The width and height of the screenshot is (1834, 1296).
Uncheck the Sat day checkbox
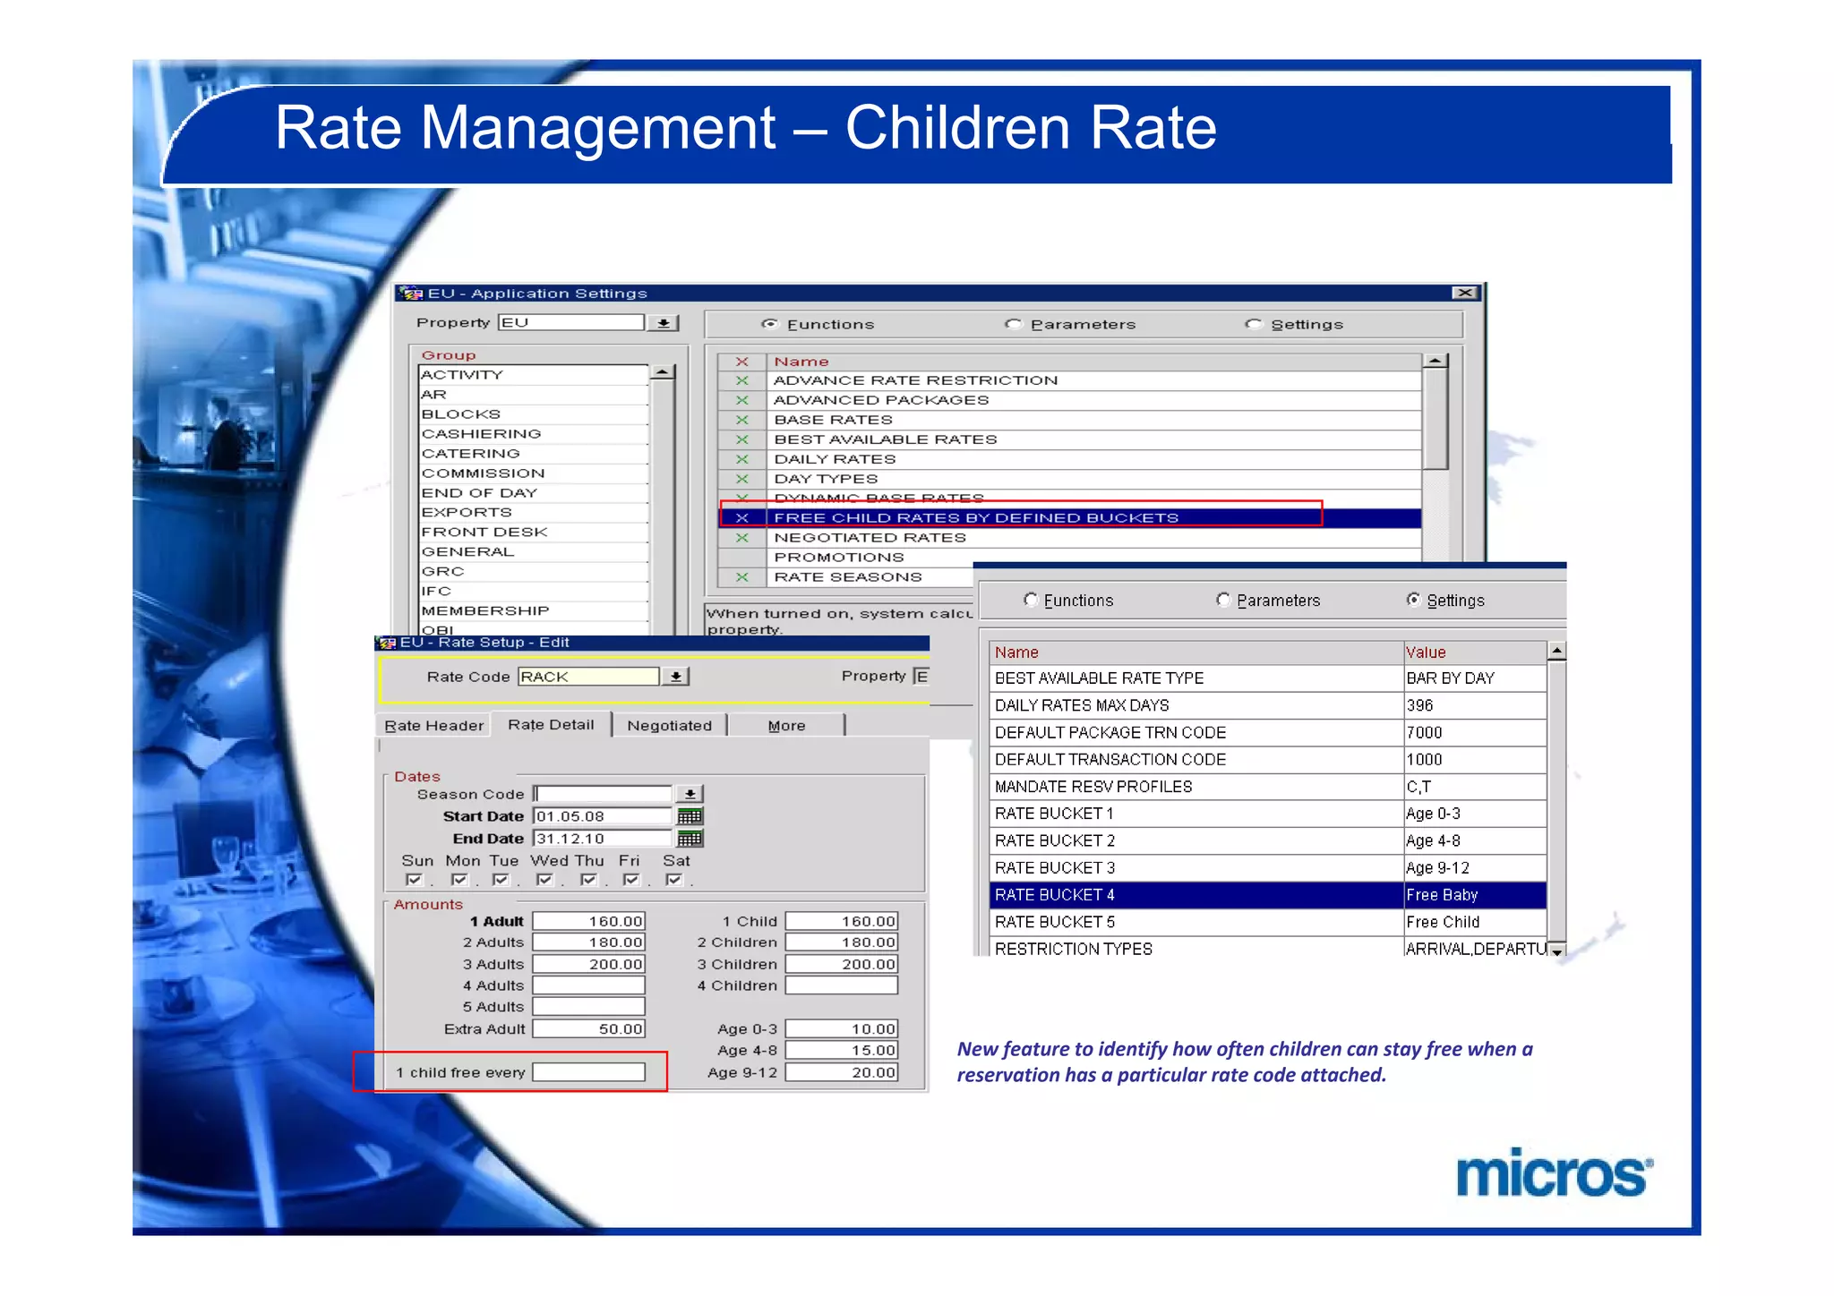[x=673, y=880]
